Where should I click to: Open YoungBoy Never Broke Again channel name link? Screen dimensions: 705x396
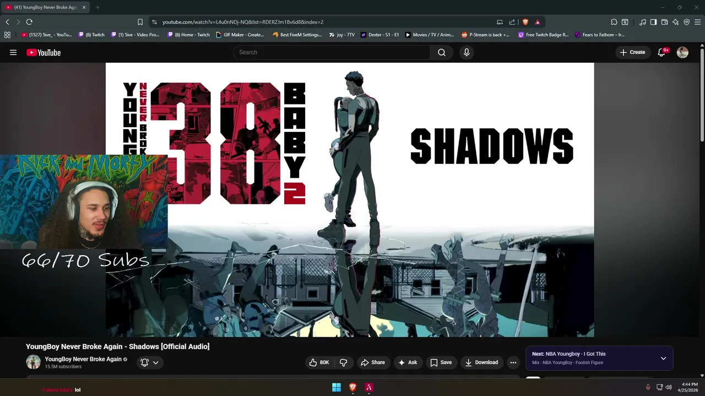[83, 359]
